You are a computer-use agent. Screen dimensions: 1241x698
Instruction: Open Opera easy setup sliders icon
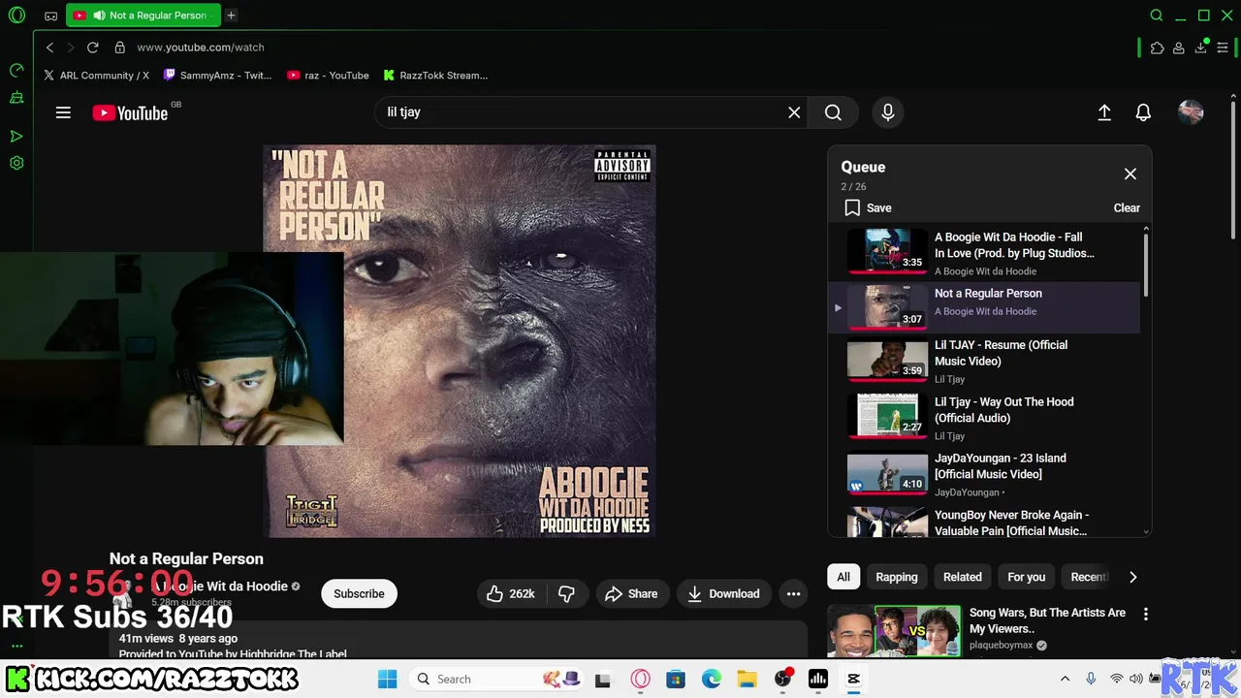point(1223,48)
